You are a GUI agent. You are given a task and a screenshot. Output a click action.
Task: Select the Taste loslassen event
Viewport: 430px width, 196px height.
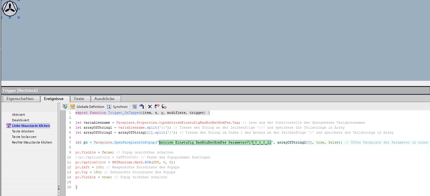tap(24, 137)
